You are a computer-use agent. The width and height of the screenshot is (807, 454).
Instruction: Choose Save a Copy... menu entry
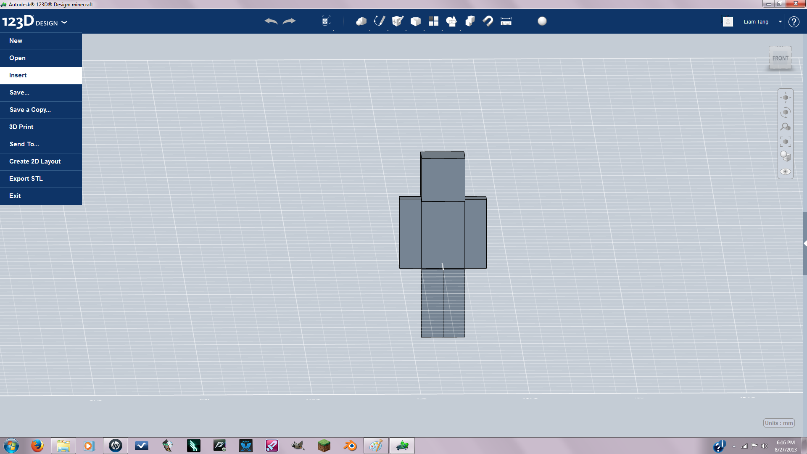coord(41,110)
